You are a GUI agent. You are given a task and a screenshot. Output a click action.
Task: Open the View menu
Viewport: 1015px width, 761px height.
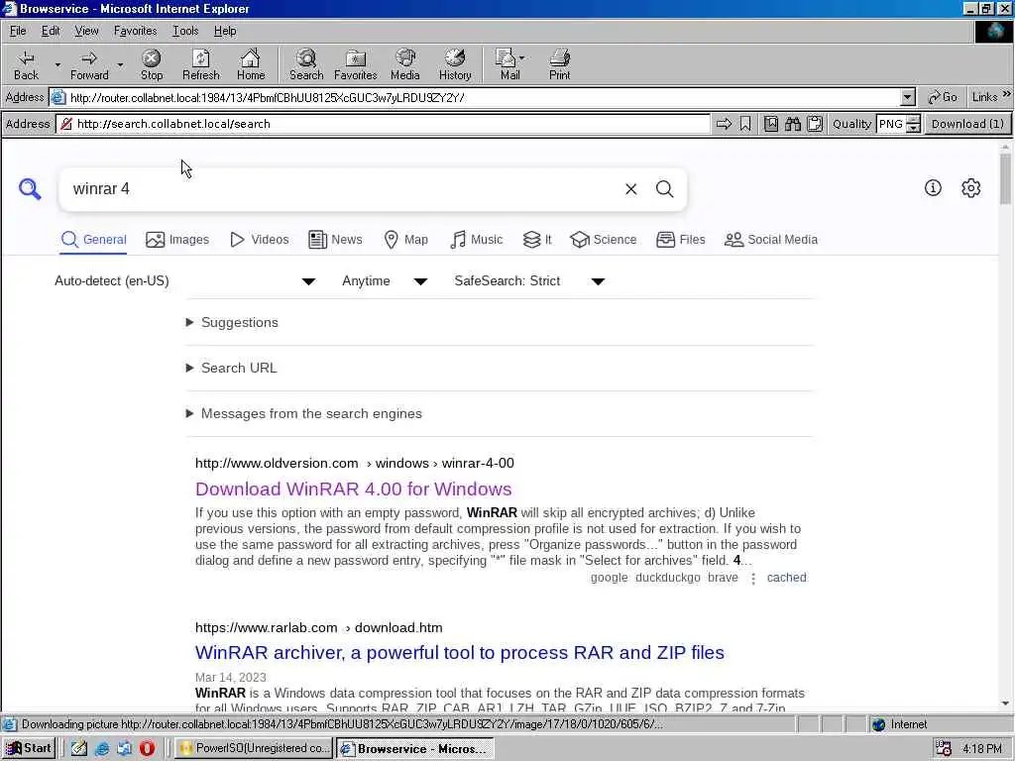(x=86, y=31)
